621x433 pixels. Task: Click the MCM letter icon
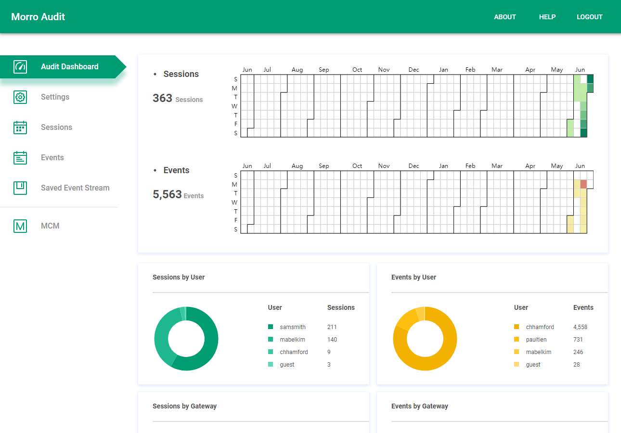pos(20,226)
